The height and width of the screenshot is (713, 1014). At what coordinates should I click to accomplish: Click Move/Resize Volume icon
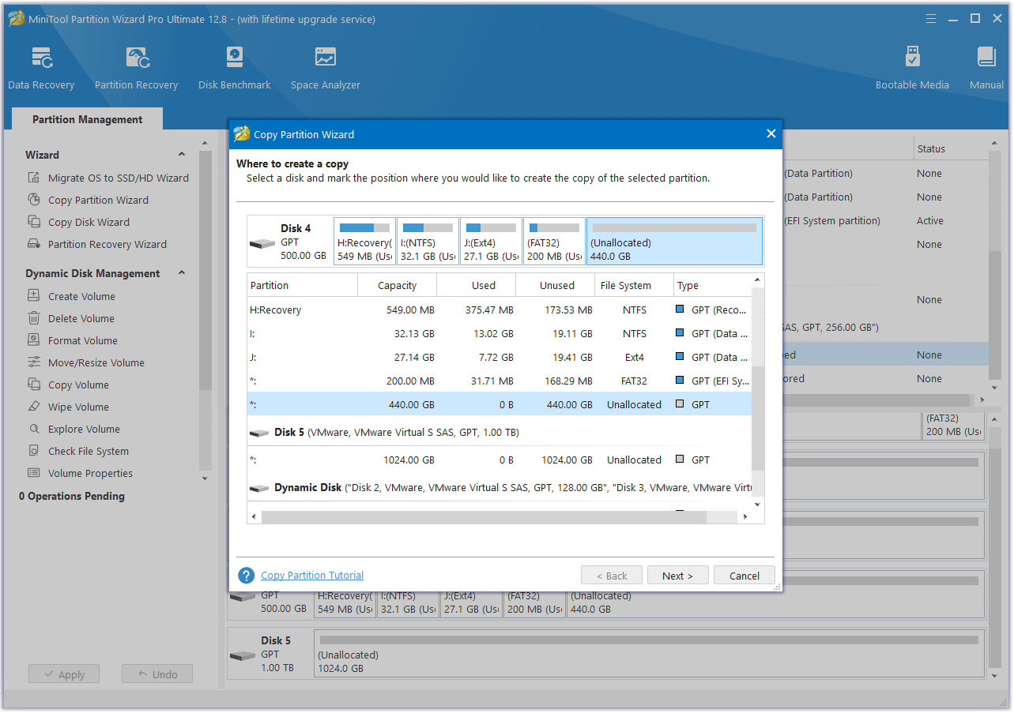(34, 362)
